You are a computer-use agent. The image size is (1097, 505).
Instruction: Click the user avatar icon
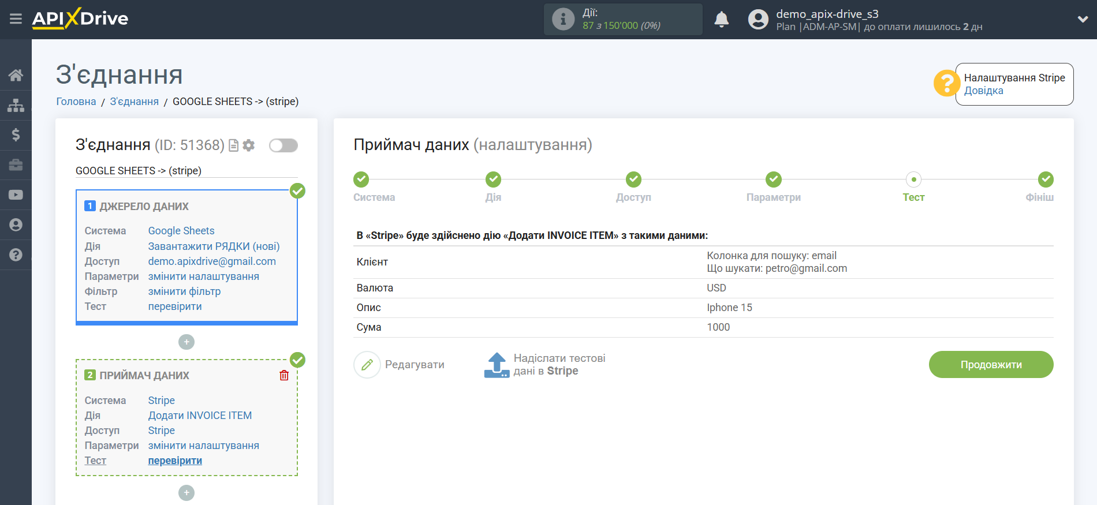click(x=758, y=20)
